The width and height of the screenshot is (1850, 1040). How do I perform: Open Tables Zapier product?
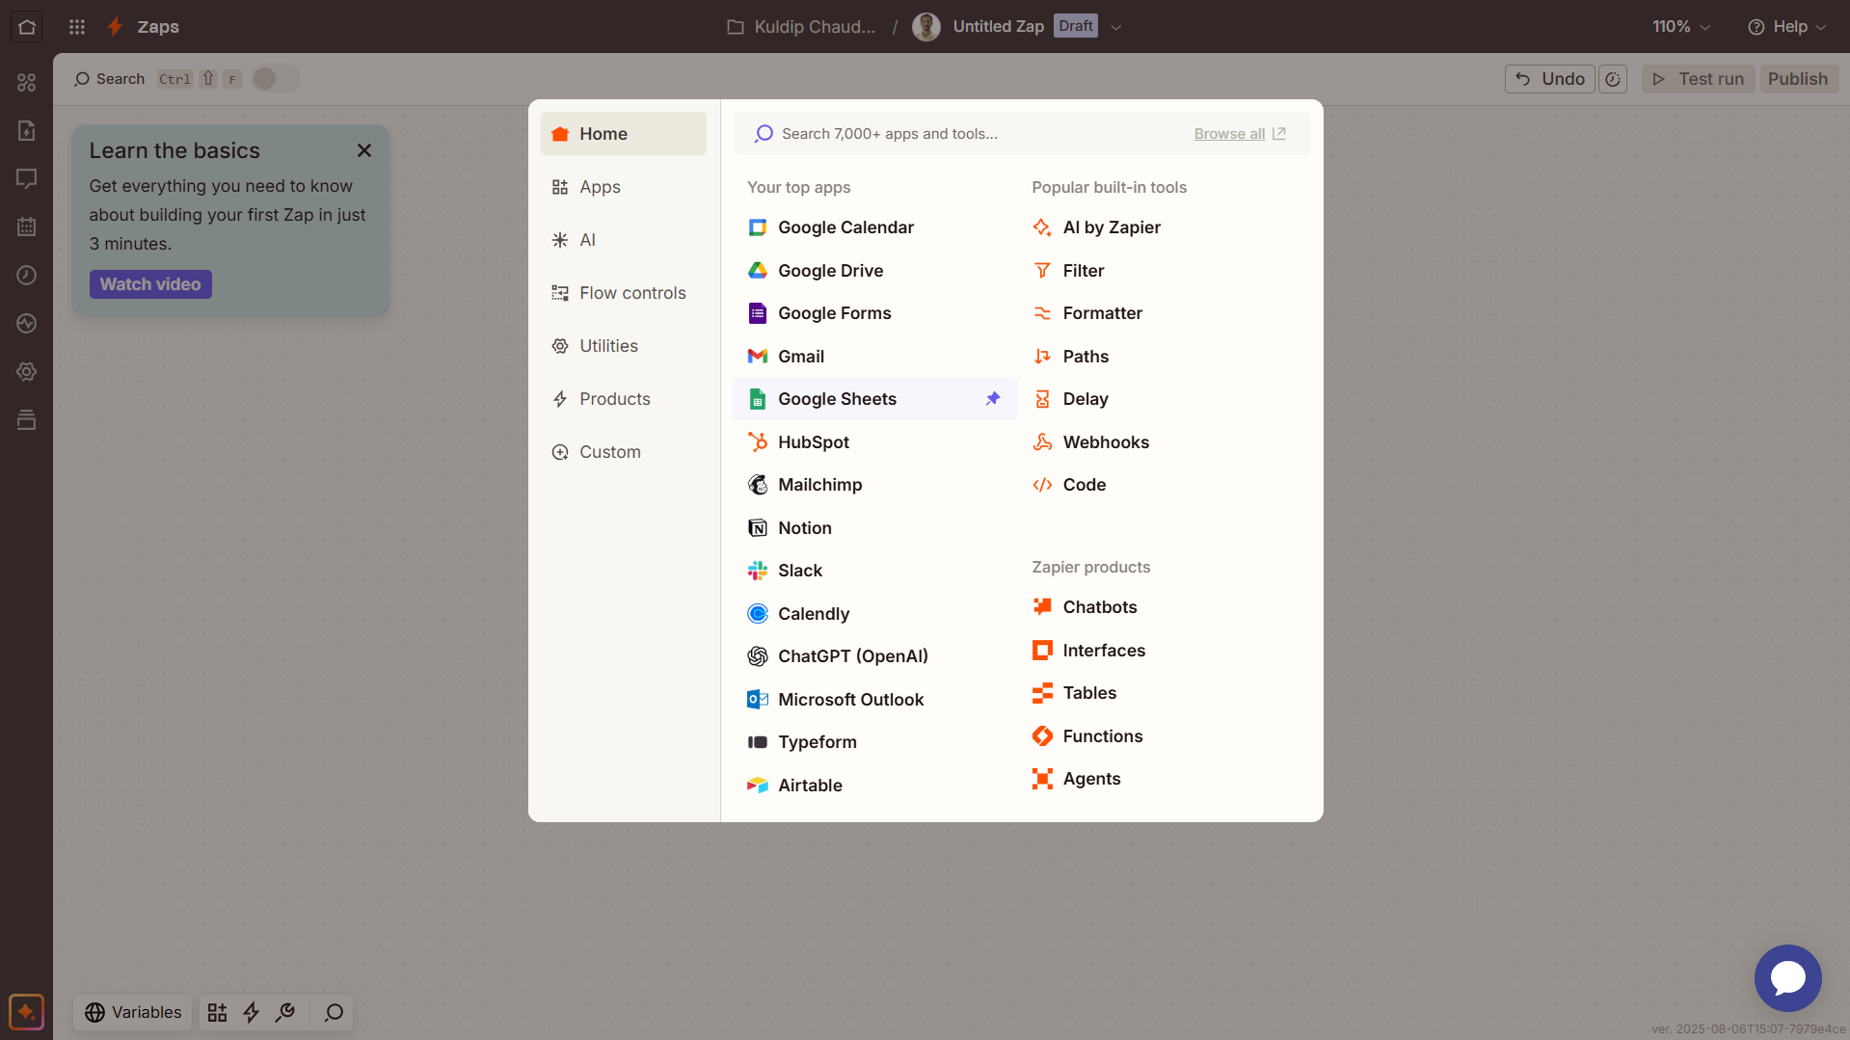coord(1162,693)
